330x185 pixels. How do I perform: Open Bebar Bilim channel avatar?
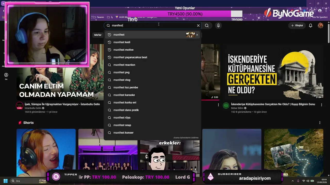[x=226, y=106]
